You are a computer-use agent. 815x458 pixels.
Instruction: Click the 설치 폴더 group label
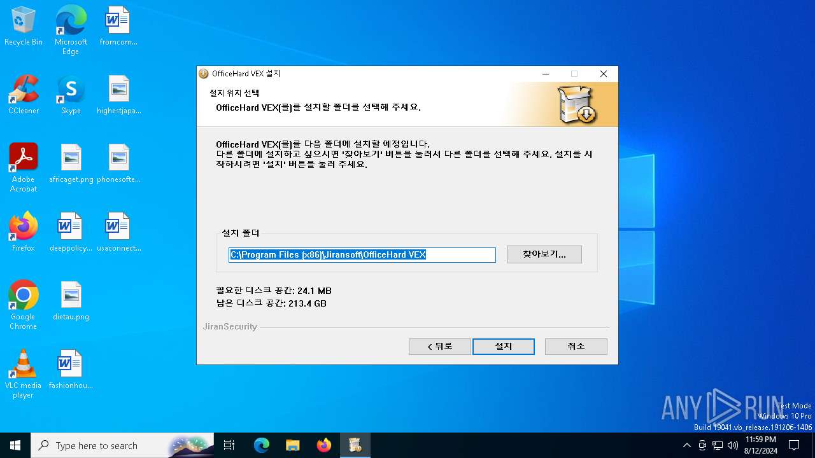click(x=241, y=233)
